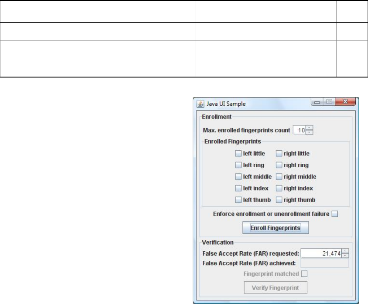This screenshot has width=381, height=307.
Task: Select the left middle checkbox
Action: click(x=238, y=177)
